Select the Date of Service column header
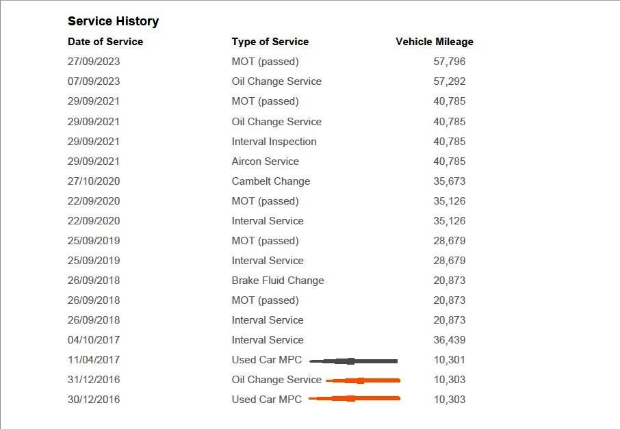620x429 pixels. pyautogui.click(x=105, y=42)
